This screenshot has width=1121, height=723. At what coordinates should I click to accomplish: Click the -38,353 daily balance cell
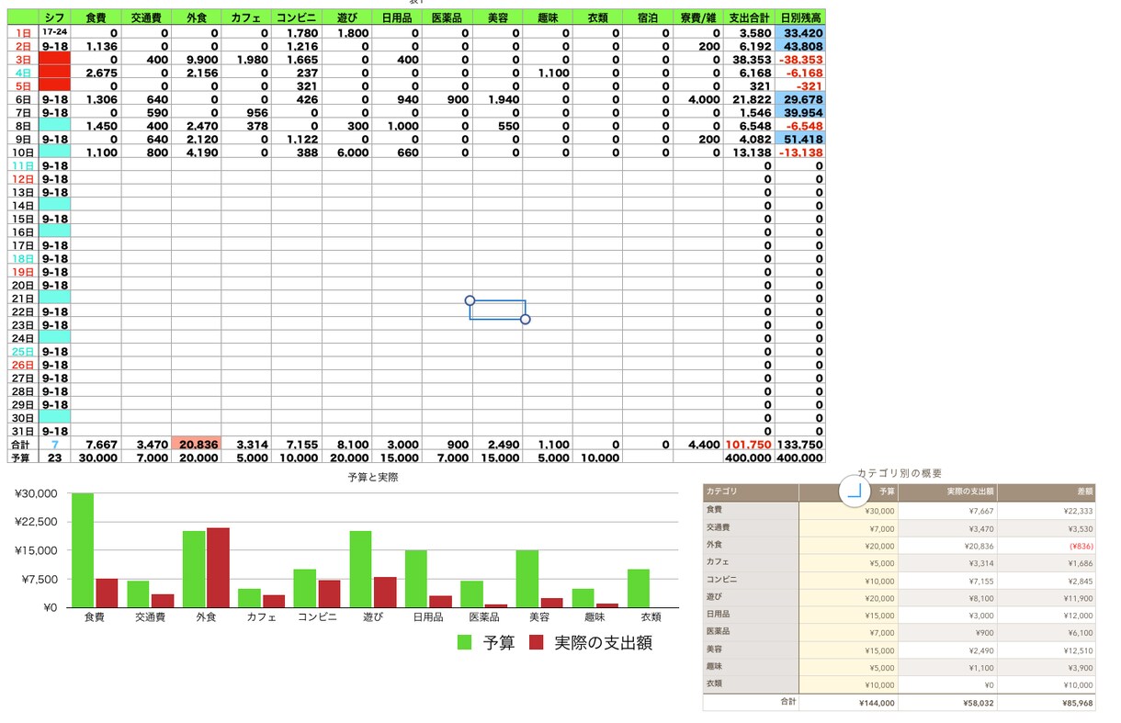coord(800,59)
